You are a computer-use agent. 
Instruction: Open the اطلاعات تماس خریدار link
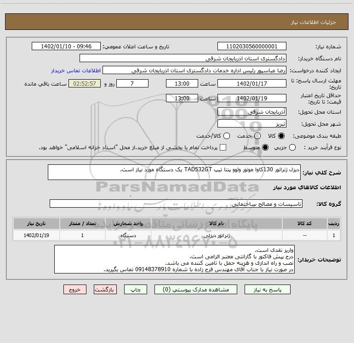point(76,70)
